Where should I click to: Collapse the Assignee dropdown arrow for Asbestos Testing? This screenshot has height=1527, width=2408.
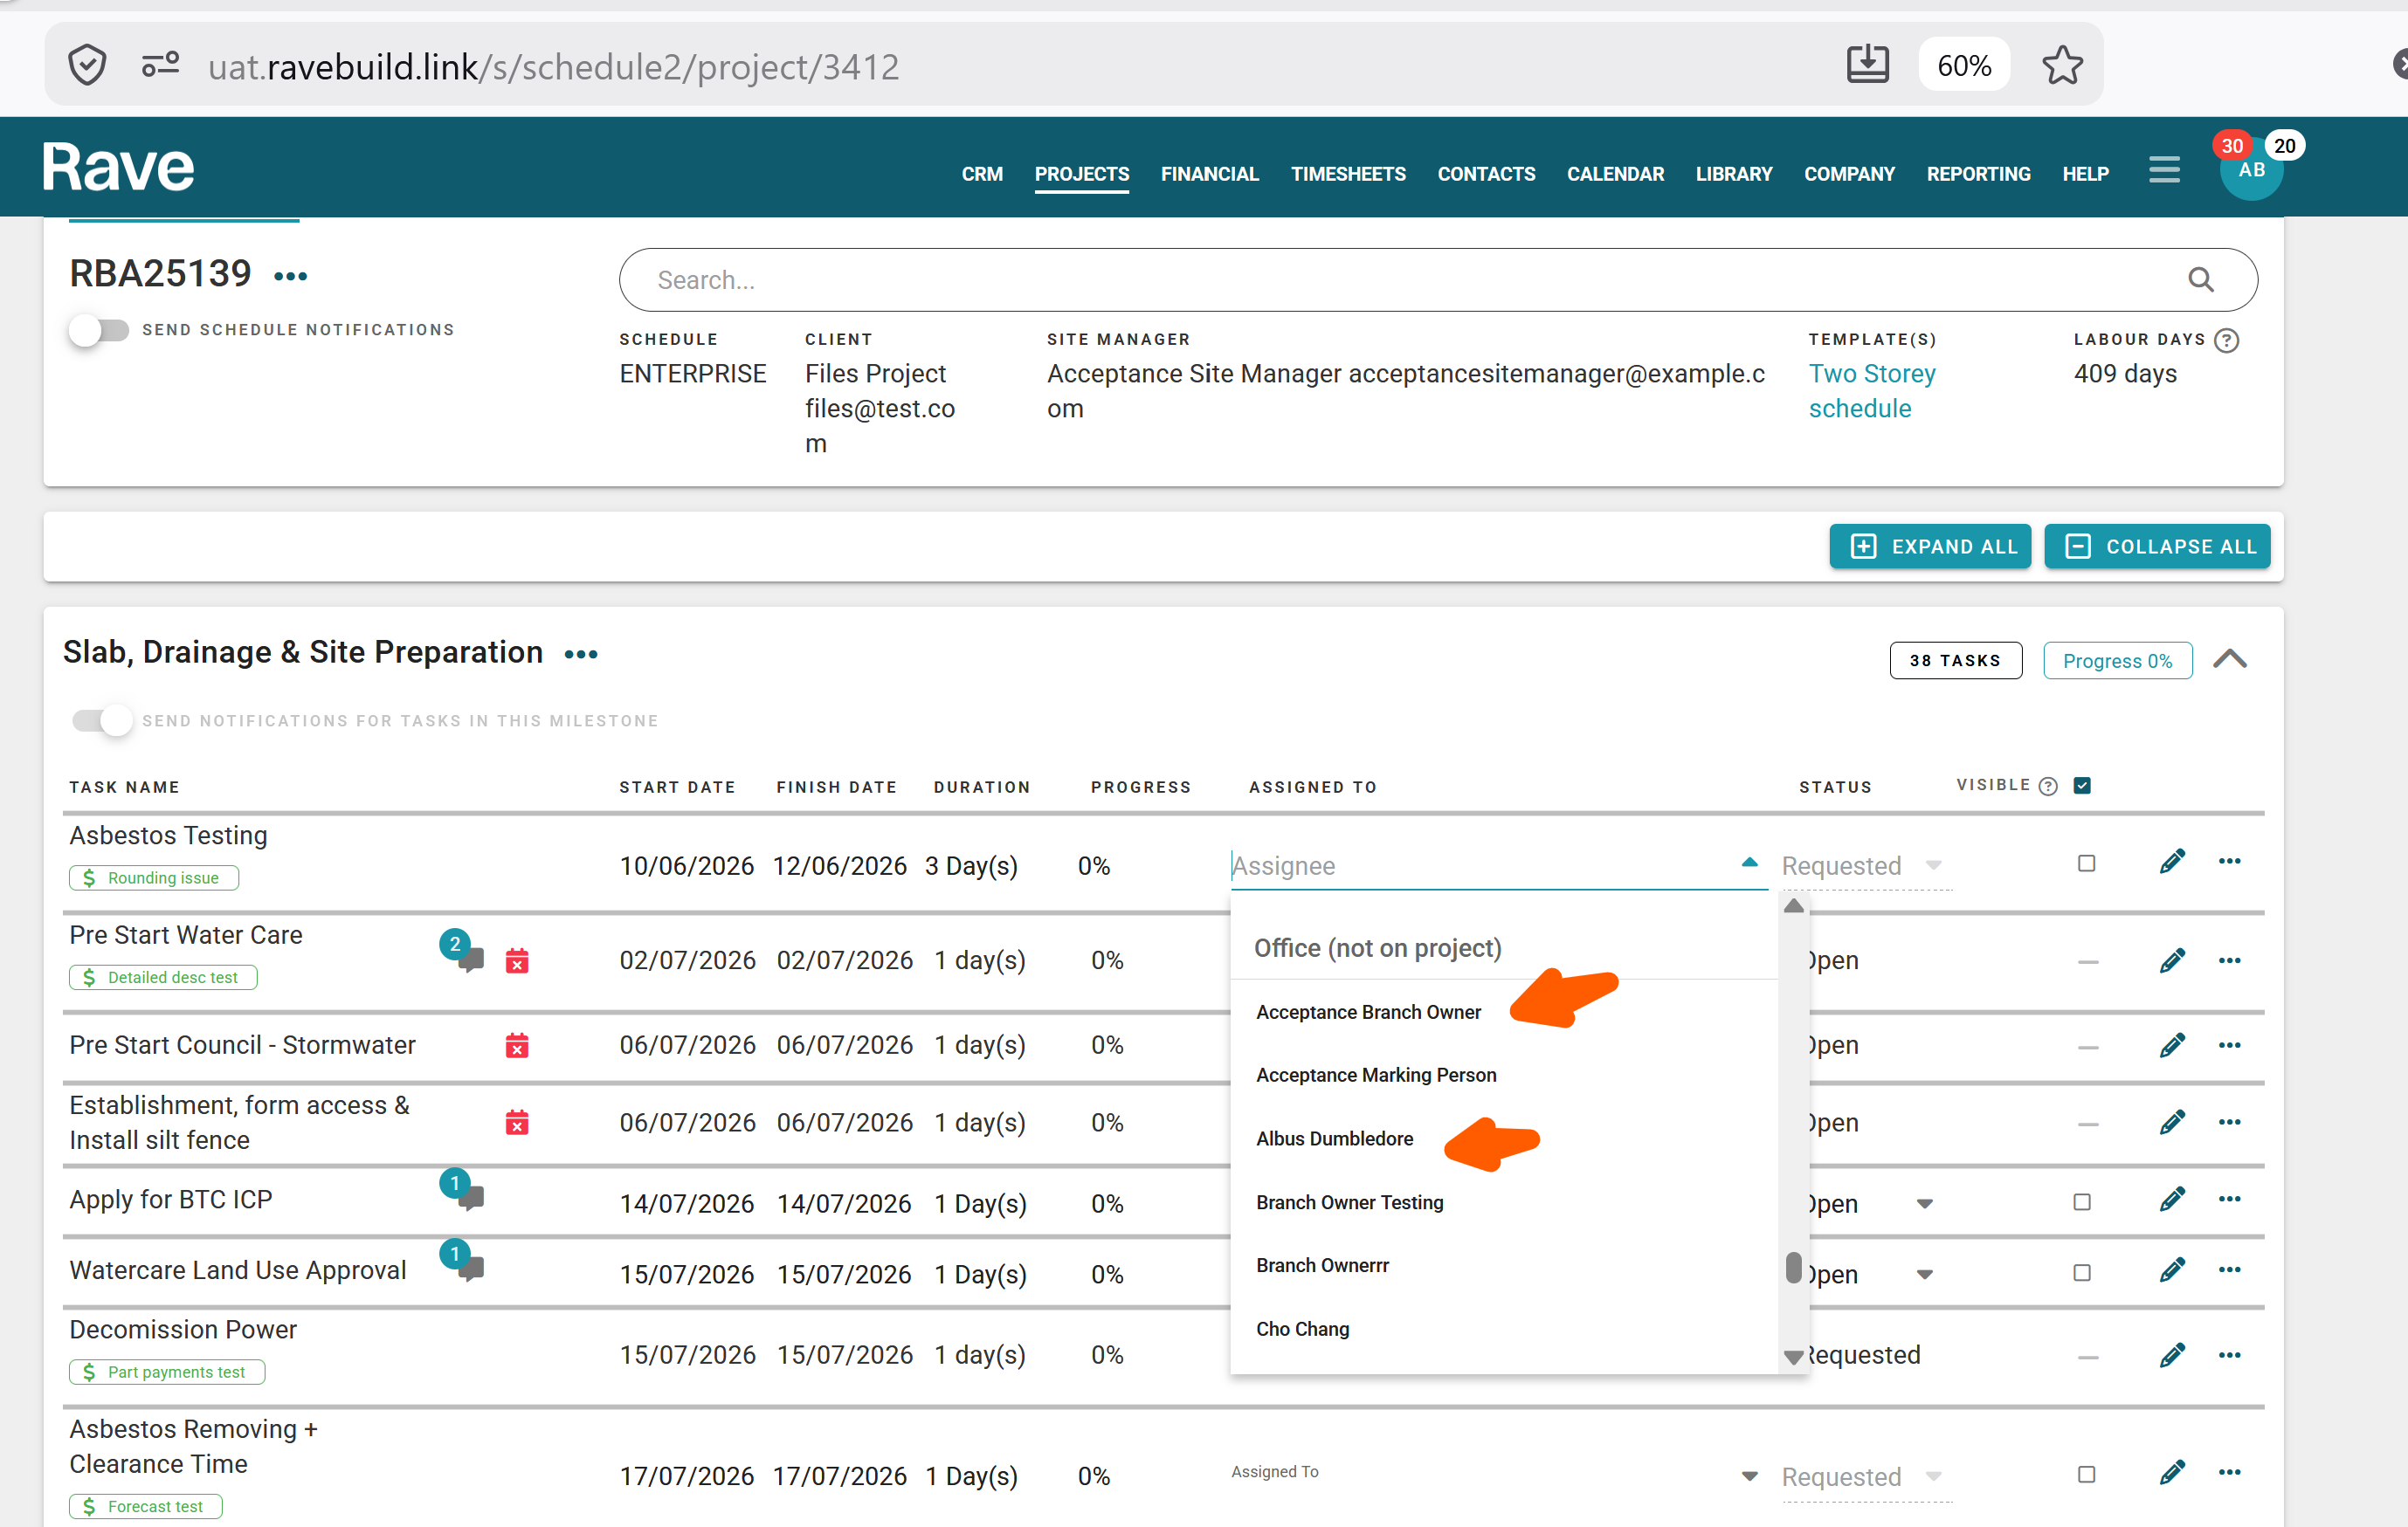pos(1749,863)
